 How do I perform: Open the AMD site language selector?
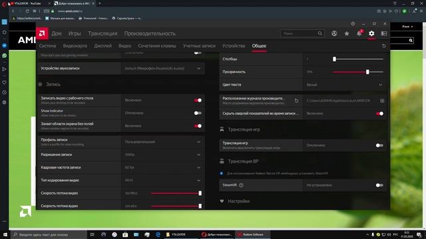(407, 27)
